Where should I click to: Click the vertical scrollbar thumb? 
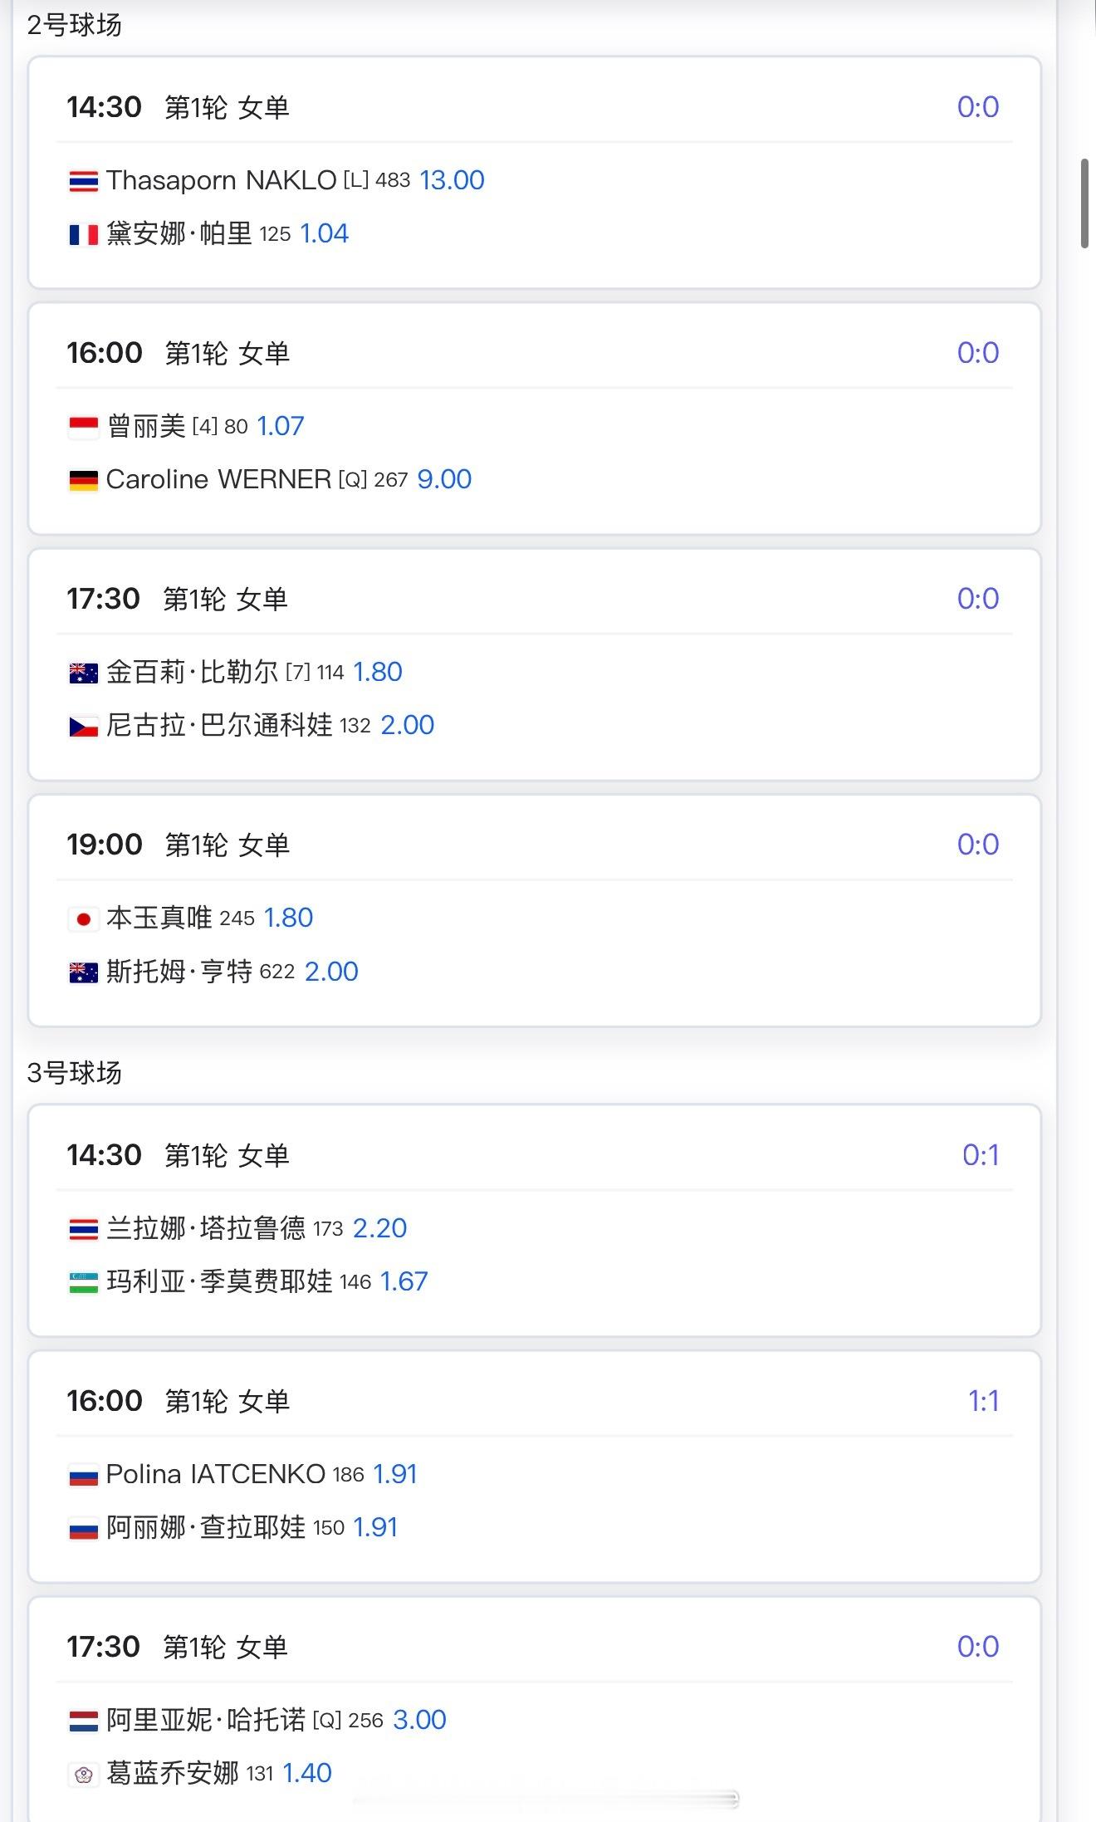pyautogui.click(x=1084, y=203)
